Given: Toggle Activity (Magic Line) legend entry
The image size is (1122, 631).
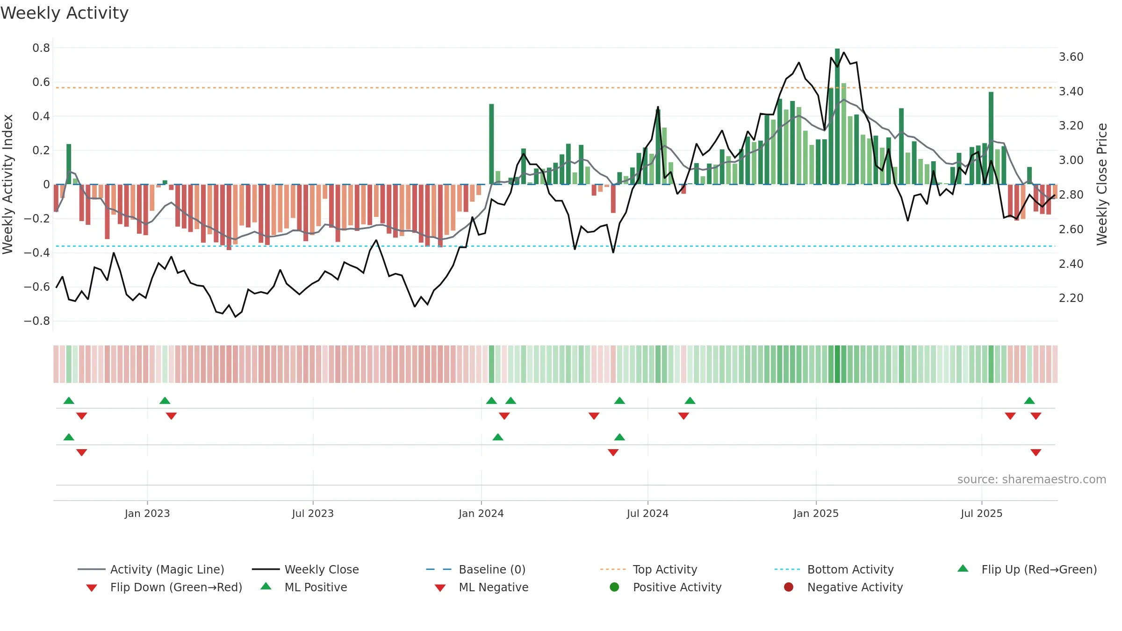Looking at the screenshot, I should click(x=151, y=569).
